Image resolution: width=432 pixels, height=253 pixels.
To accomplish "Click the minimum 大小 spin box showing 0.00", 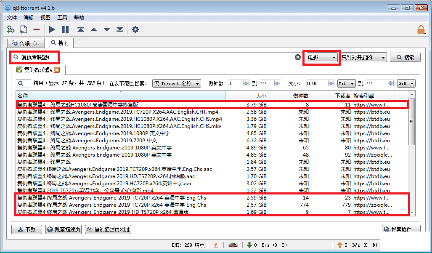I will click(320, 83).
